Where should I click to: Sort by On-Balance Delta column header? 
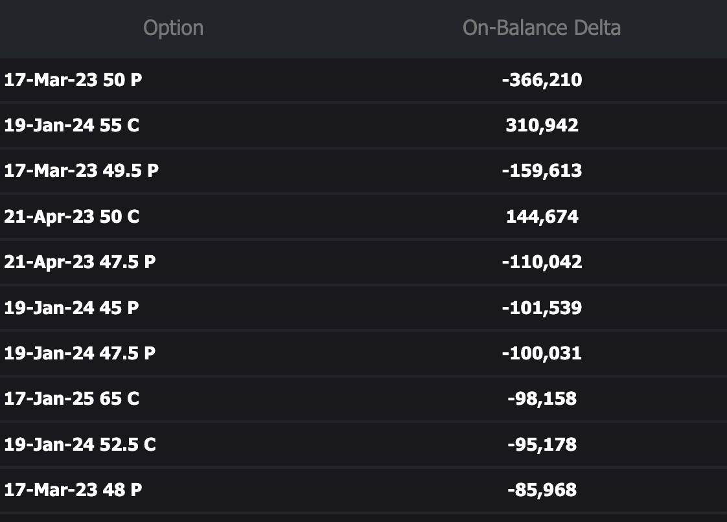[541, 28]
